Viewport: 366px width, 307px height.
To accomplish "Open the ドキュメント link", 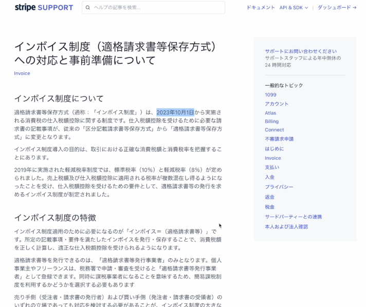I will 261,8.
